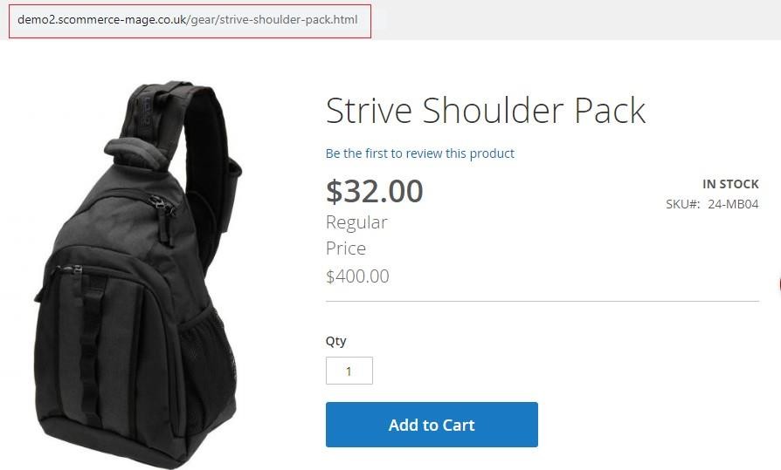The height and width of the screenshot is (470, 781).
Task: Click the Strive Shoulder Pack title
Action: (x=486, y=110)
